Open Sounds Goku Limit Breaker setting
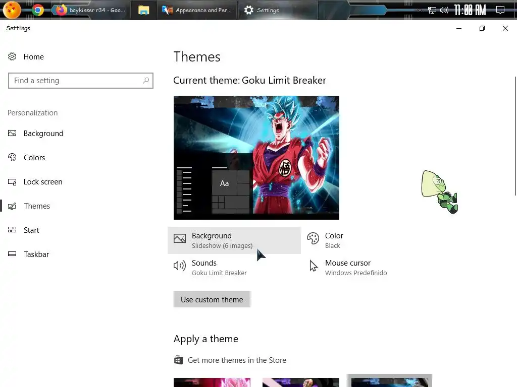 coord(219,268)
